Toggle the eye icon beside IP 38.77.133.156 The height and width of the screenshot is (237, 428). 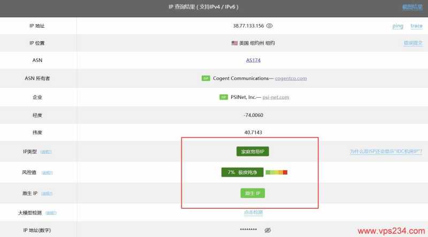270,26
